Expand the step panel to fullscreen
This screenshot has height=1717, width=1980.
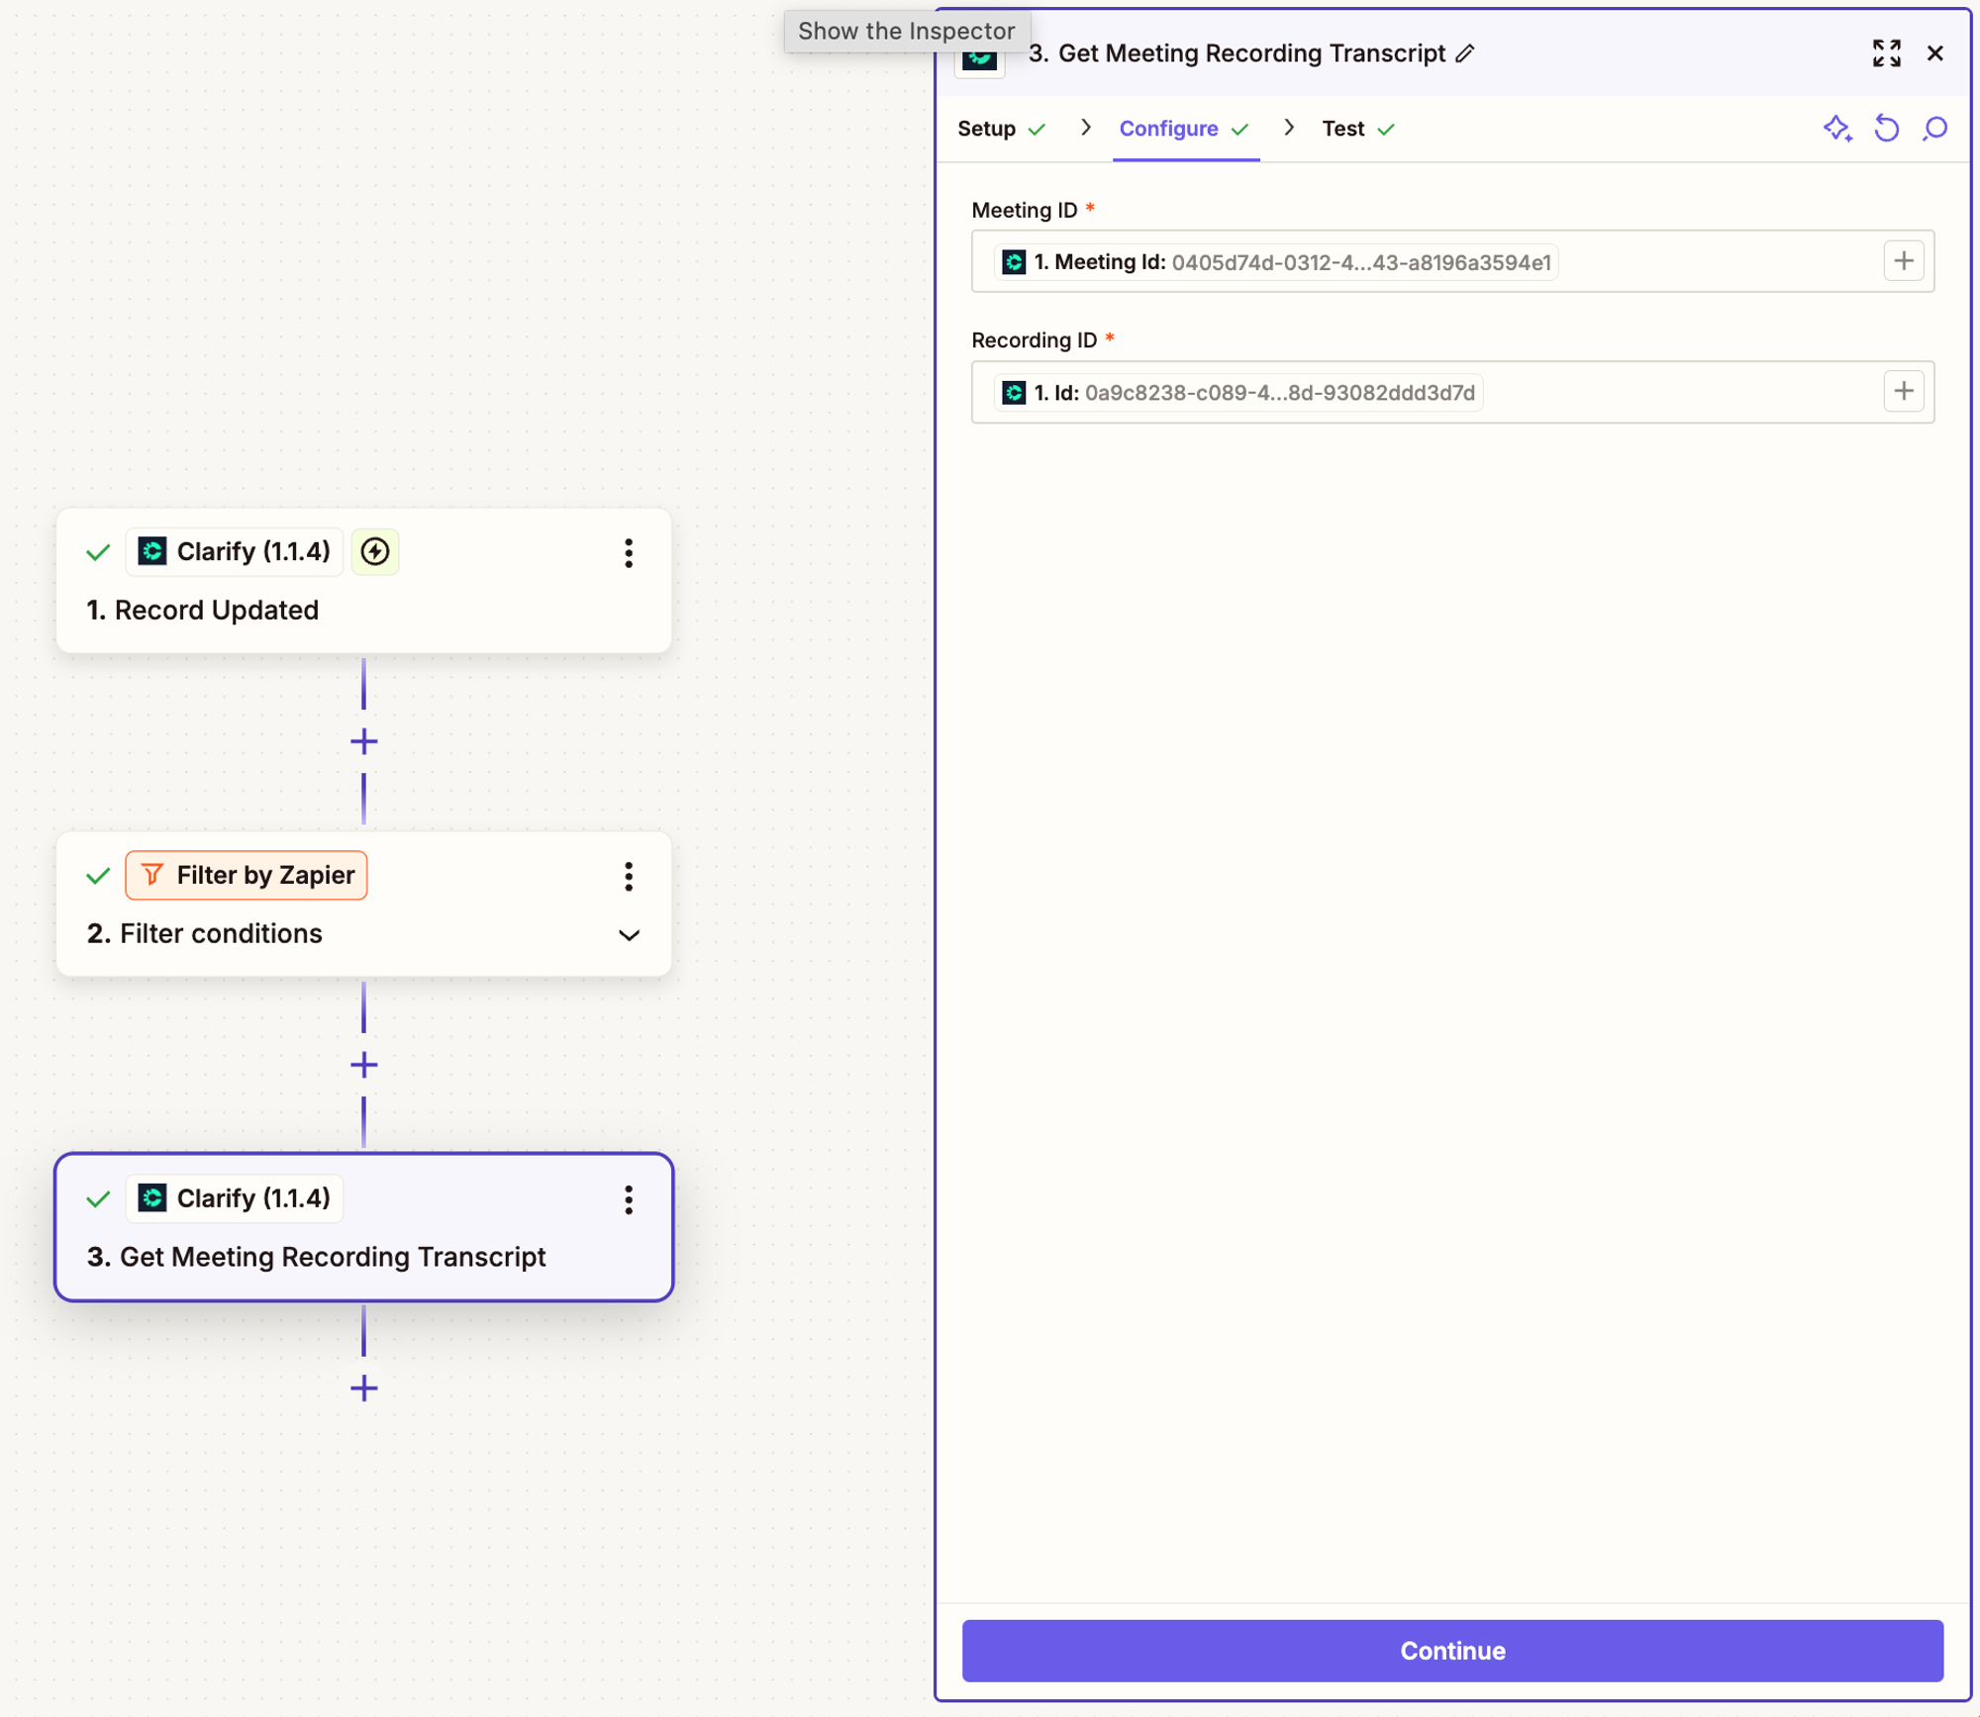coord(1887,53)
